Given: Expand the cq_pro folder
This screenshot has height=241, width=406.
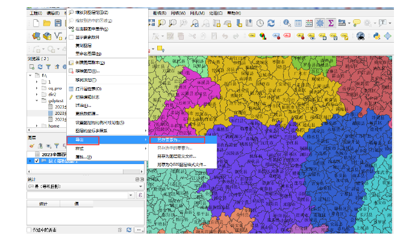Looking at the screenshot, I should point(37,88).
